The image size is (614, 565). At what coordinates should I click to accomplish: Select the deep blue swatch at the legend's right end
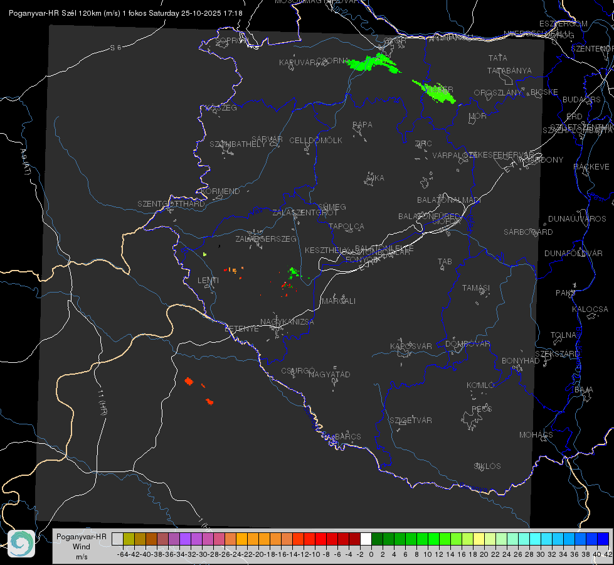tap(603, 539)
